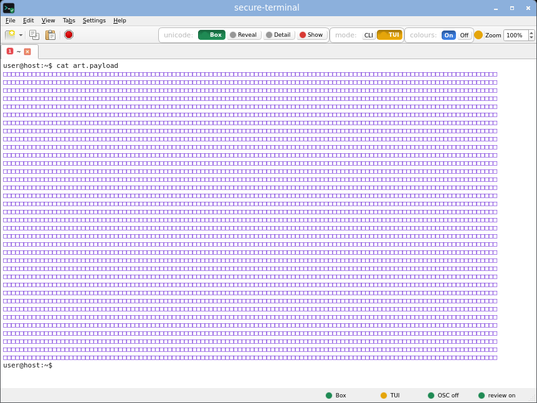Viewport: 537px width, 403px height.
Task: Turn colours Off
Action: (464, 36)
